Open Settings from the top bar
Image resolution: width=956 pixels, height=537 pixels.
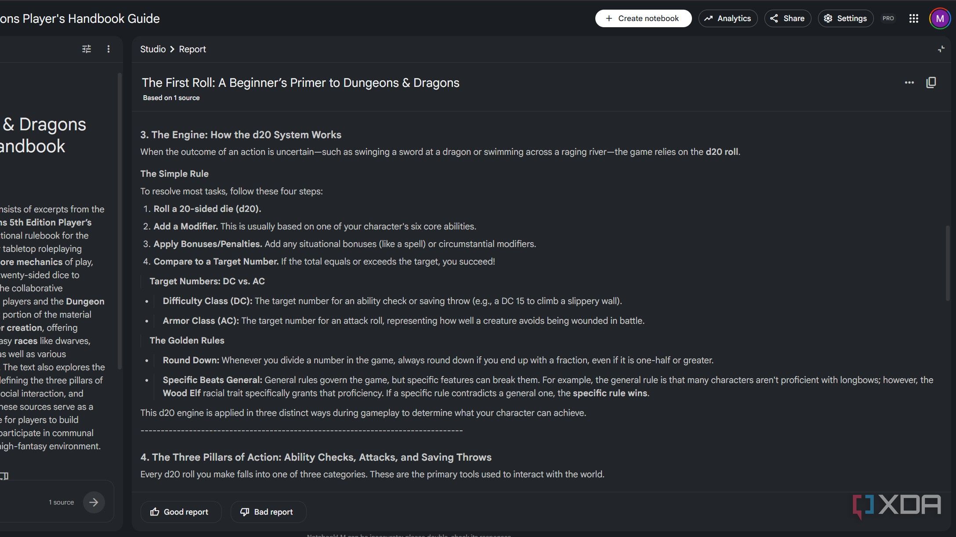[845, 18]
